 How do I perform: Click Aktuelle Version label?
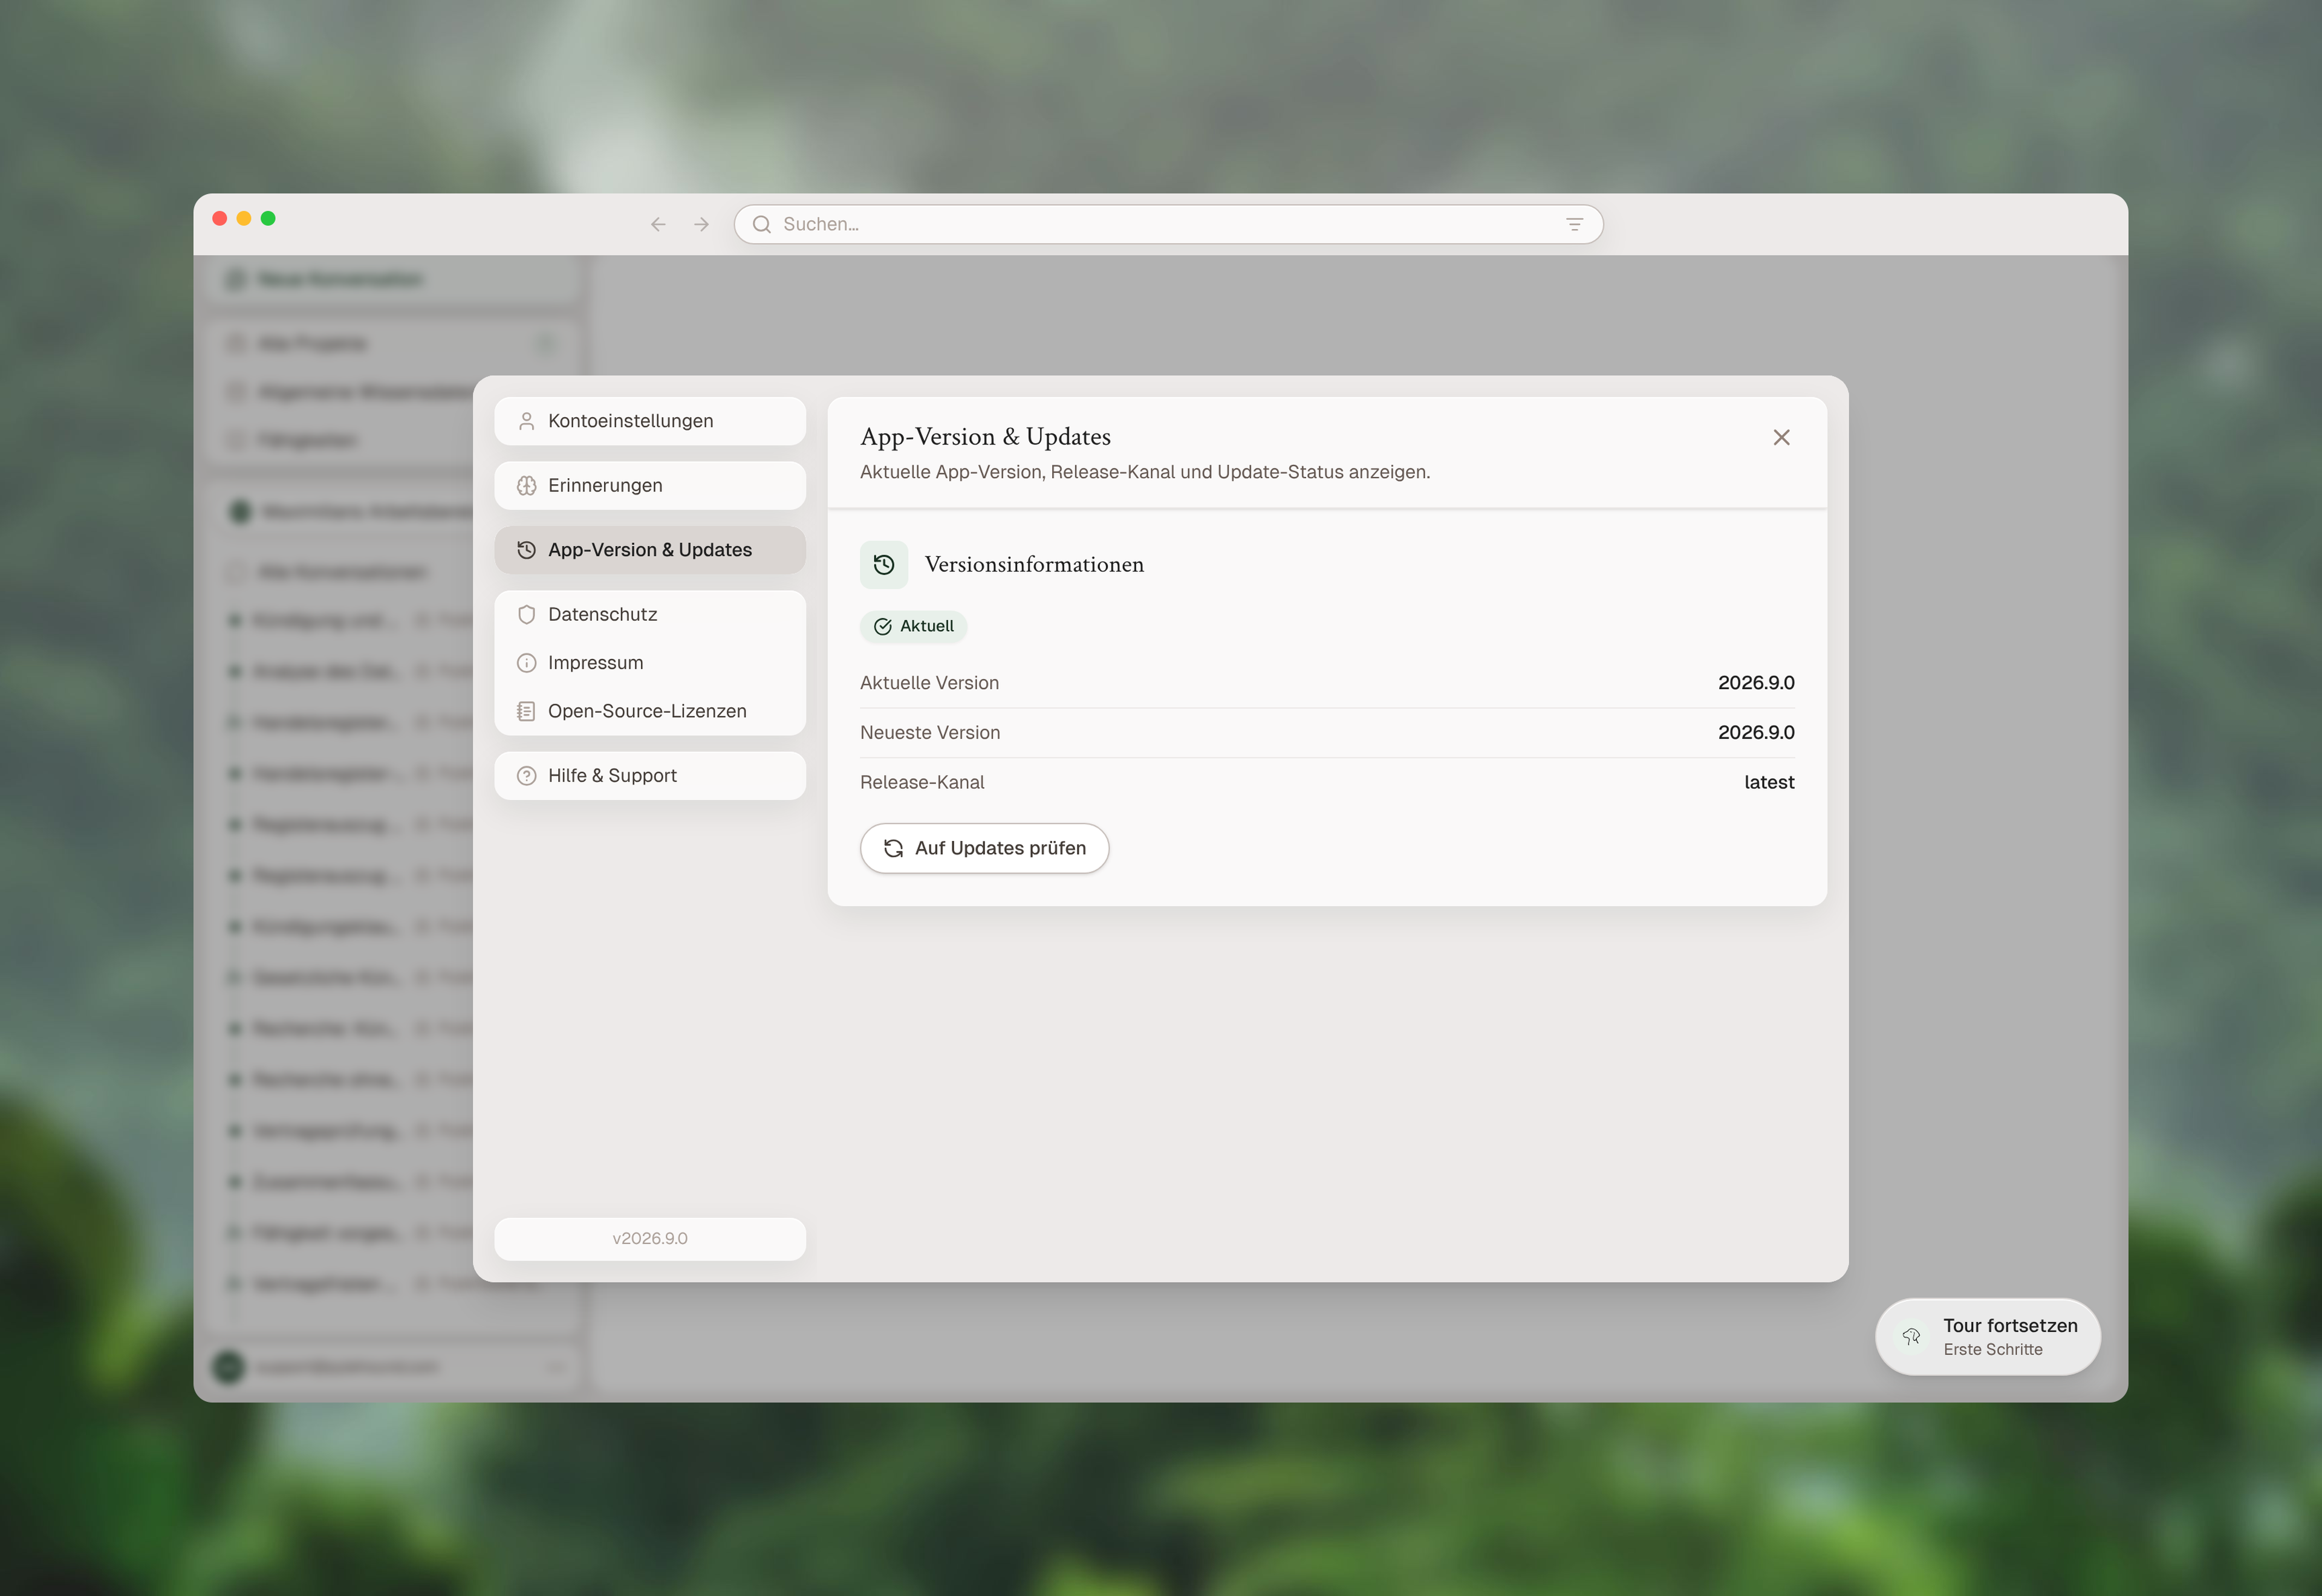click(x=929, y=683)
